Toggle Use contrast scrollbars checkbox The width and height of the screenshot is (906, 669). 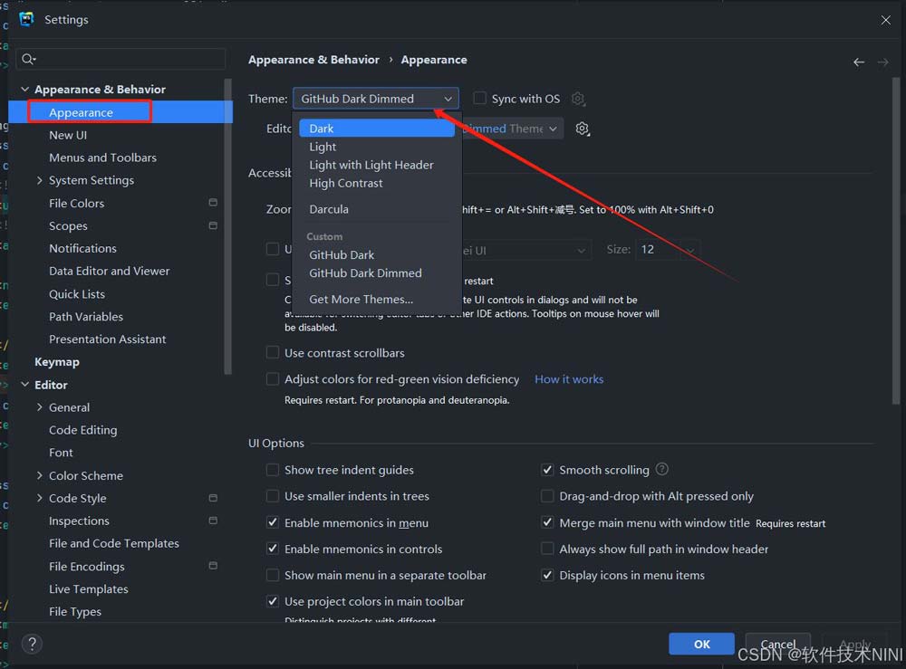point(273,353)
